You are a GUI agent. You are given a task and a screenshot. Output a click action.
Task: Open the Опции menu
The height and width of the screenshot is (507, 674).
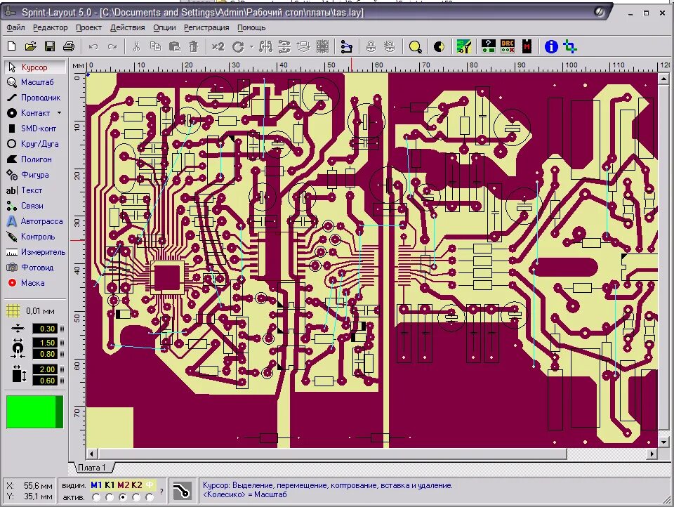coord(164,27)
